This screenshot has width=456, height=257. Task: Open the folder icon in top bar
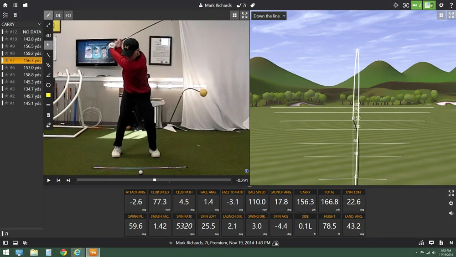[x=25, y=5]
